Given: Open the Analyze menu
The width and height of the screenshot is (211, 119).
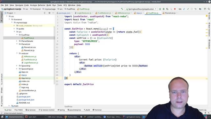Looking at the screenshot, I should [x=34, y=5].
